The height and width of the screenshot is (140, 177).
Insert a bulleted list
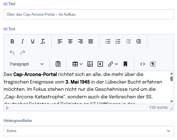(x=108, y=41)
